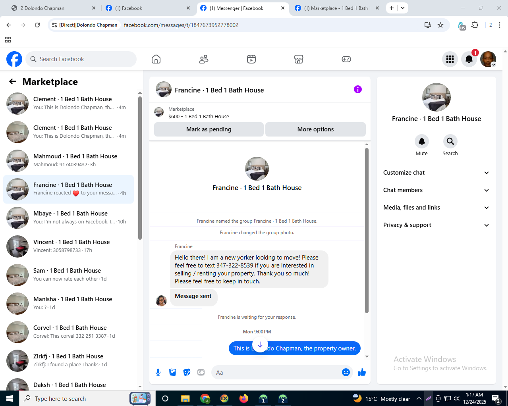508x406 pixels.
Task: Open the account profile picture menu
Action: (x=488, y=59)
